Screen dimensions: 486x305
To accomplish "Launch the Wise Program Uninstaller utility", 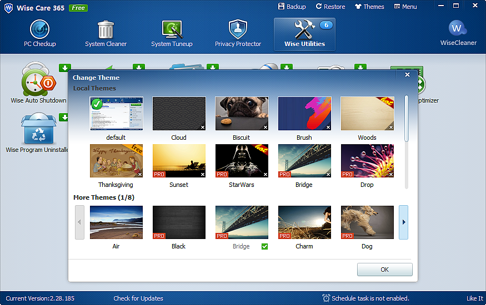I will (37, 133).
